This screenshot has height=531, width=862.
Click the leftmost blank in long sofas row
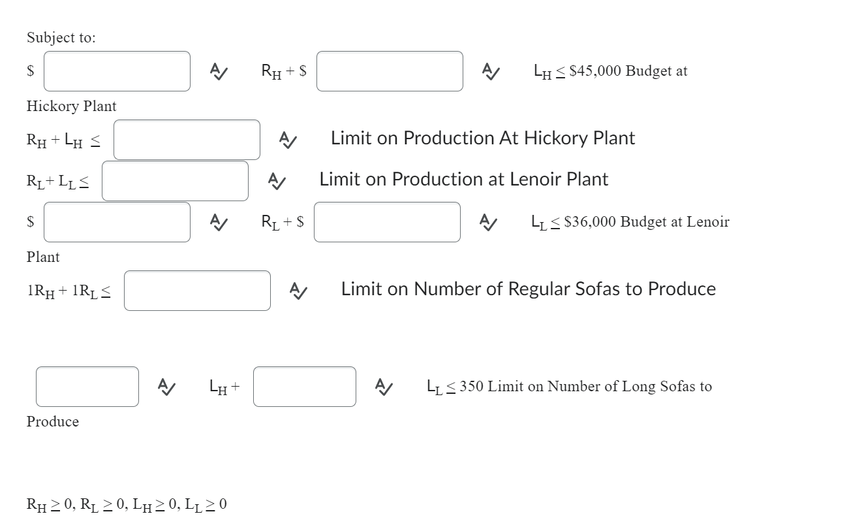(87, 387)
